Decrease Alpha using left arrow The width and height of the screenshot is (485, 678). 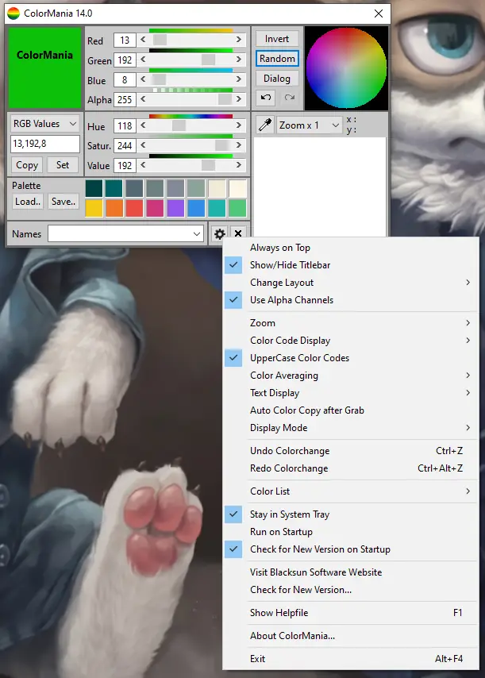[143, 99]
